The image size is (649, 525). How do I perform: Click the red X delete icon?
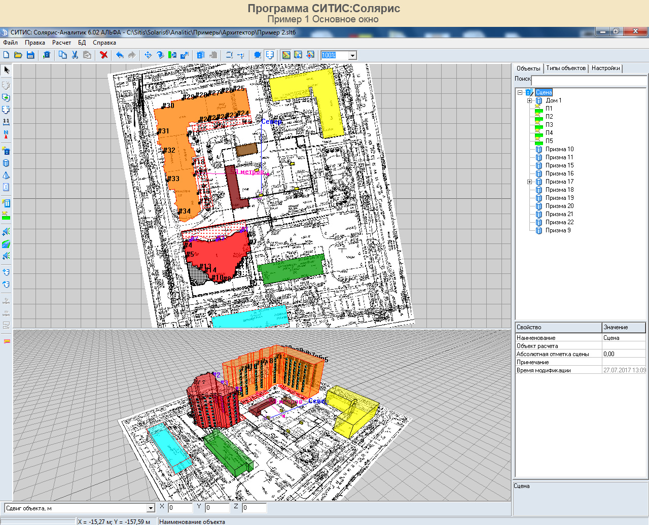(104, 55)
